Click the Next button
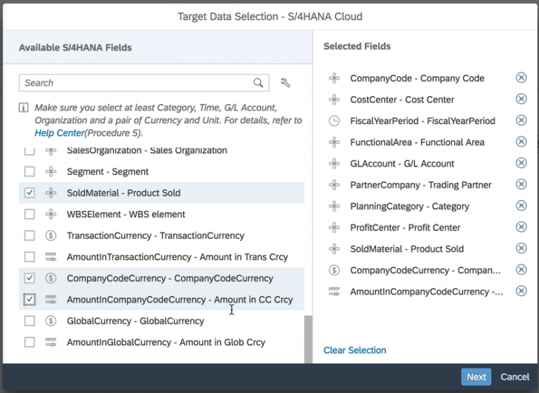This screenshot has height=393, width=539. [x=476, y=377]
